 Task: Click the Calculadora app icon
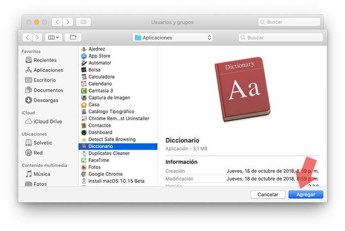(84, 77)
